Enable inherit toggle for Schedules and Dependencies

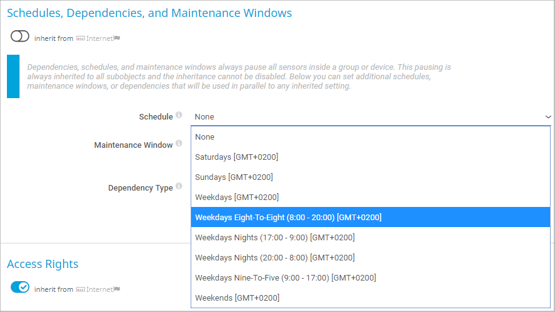tap(20, 36)
